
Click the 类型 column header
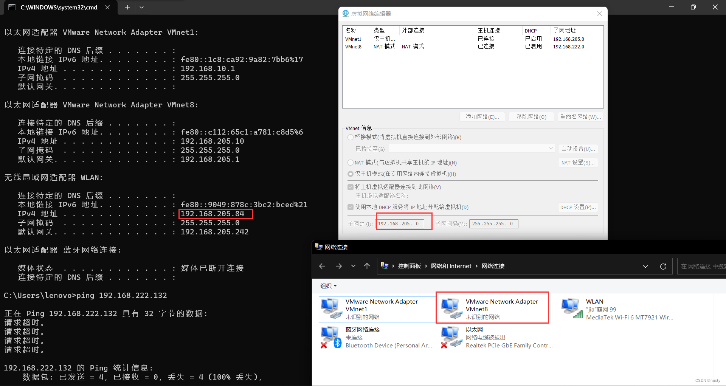385,30
